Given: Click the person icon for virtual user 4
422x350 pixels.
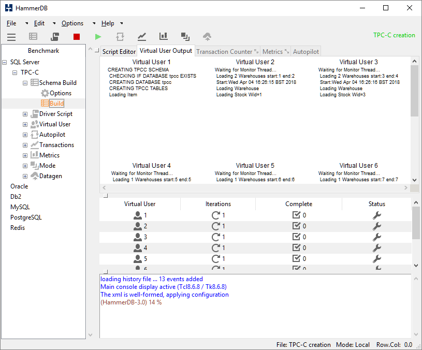Looking at the screenshot, I should click(138, 248).
